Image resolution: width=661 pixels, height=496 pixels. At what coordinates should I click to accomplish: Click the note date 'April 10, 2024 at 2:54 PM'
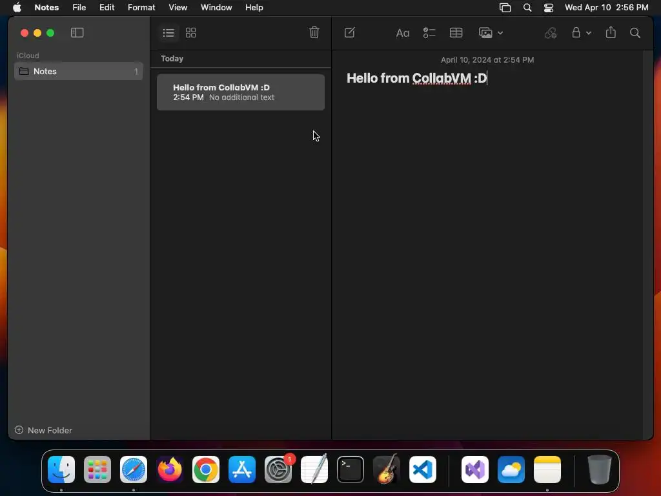coord(487,60)
